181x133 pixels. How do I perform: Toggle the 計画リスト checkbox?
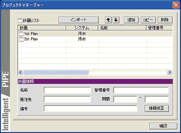20,21
